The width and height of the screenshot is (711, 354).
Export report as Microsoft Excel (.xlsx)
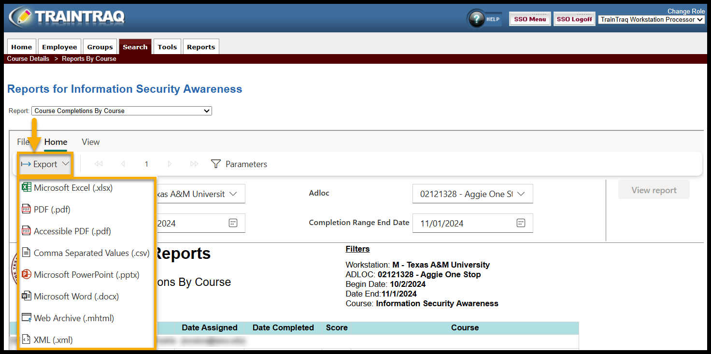[73, 188]
